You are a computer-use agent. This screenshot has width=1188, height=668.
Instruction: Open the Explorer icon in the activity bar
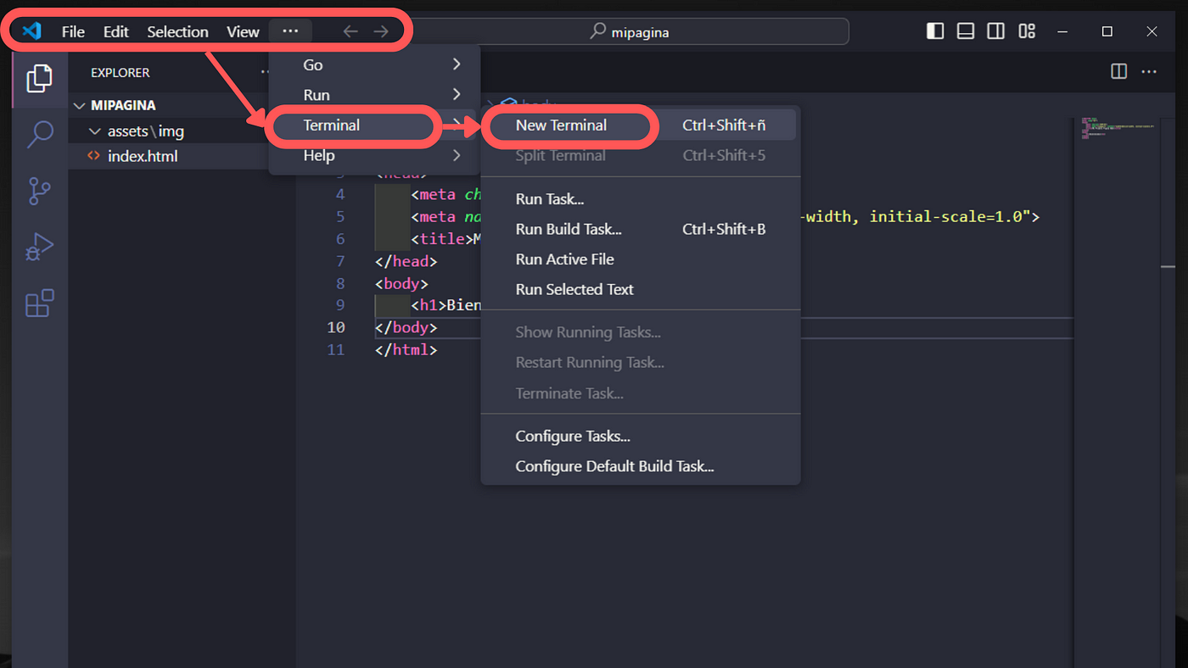39,78
